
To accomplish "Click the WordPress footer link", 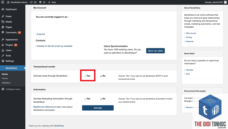I will point(59,126).
